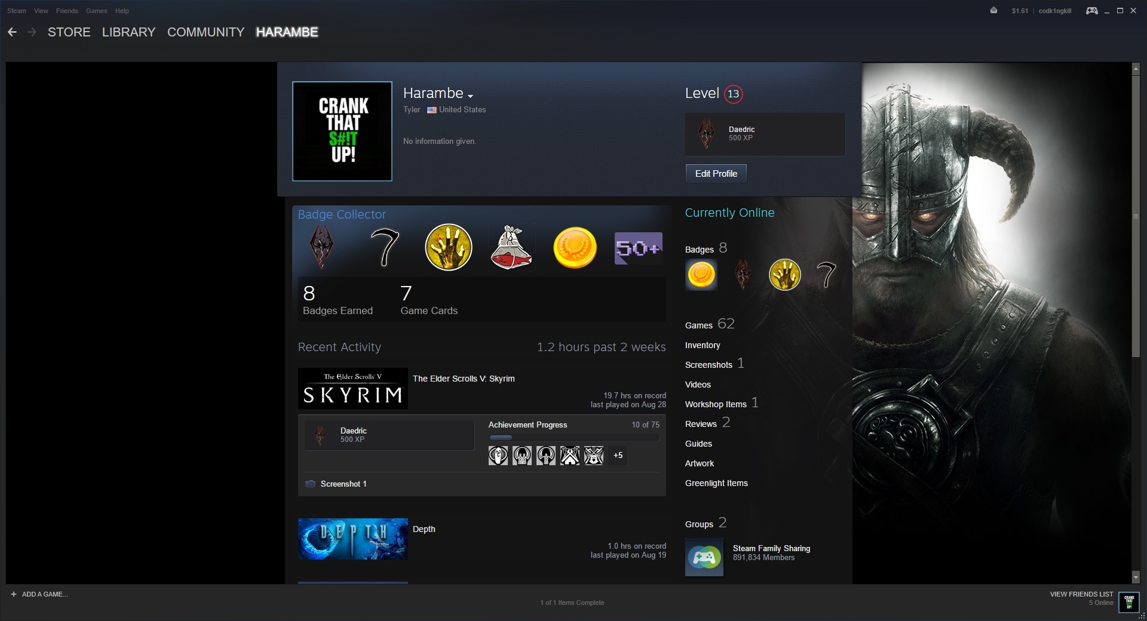Select the golden hand badge in Badge Collector
This screenshot has height=621, width=1147.
[x=448, y=247]
